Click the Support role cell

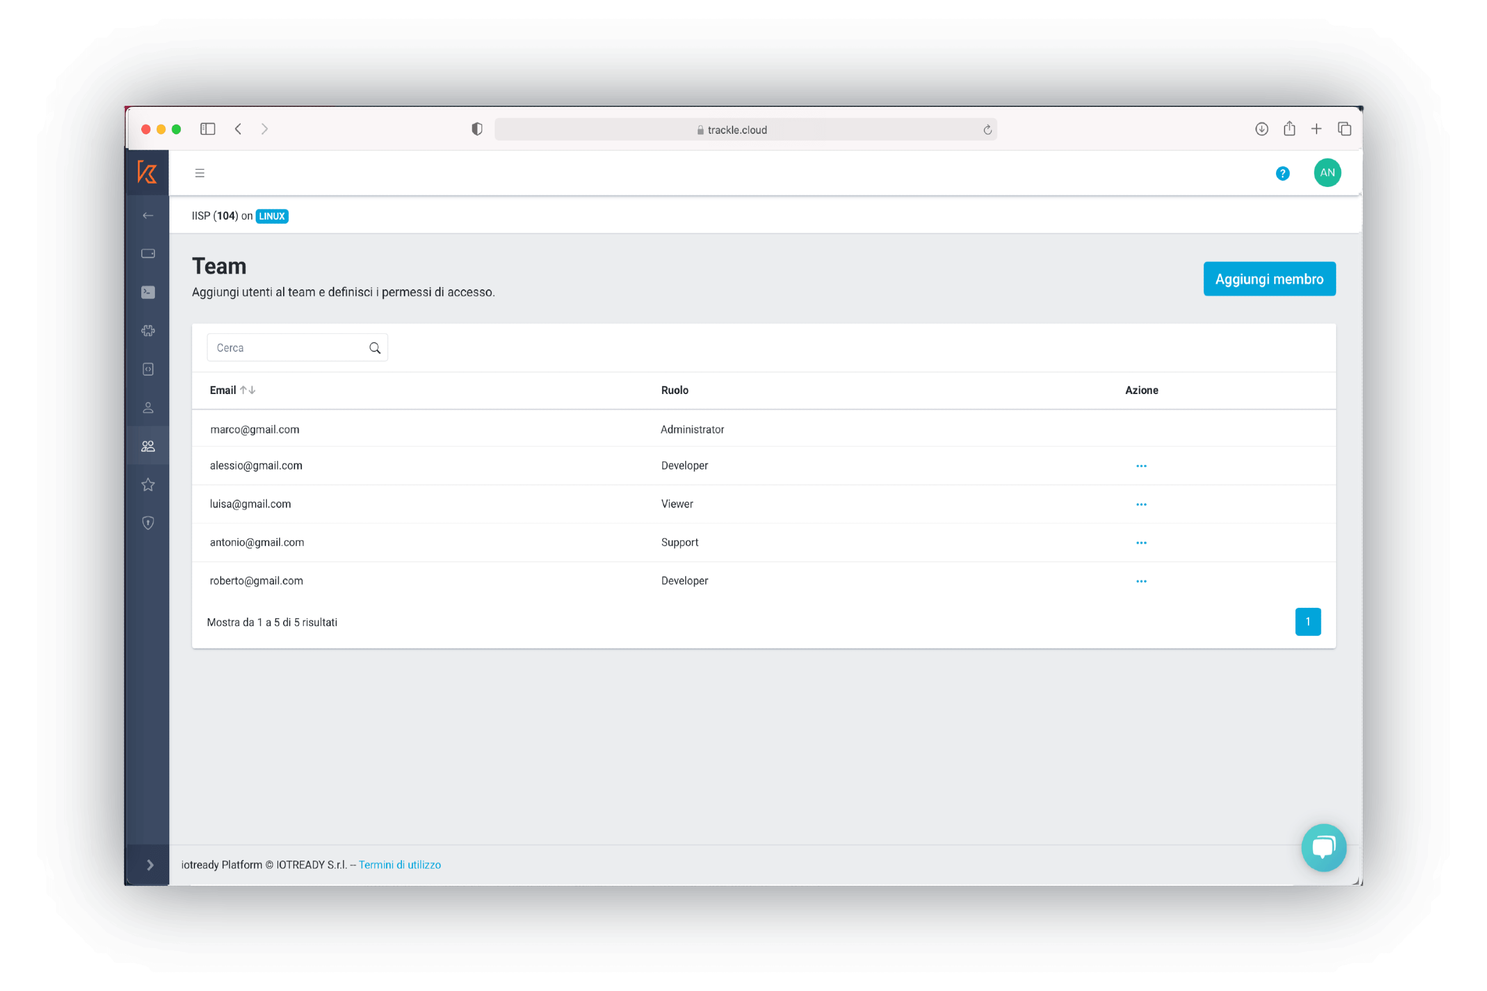pyautogui.click(x=679, y=542)
